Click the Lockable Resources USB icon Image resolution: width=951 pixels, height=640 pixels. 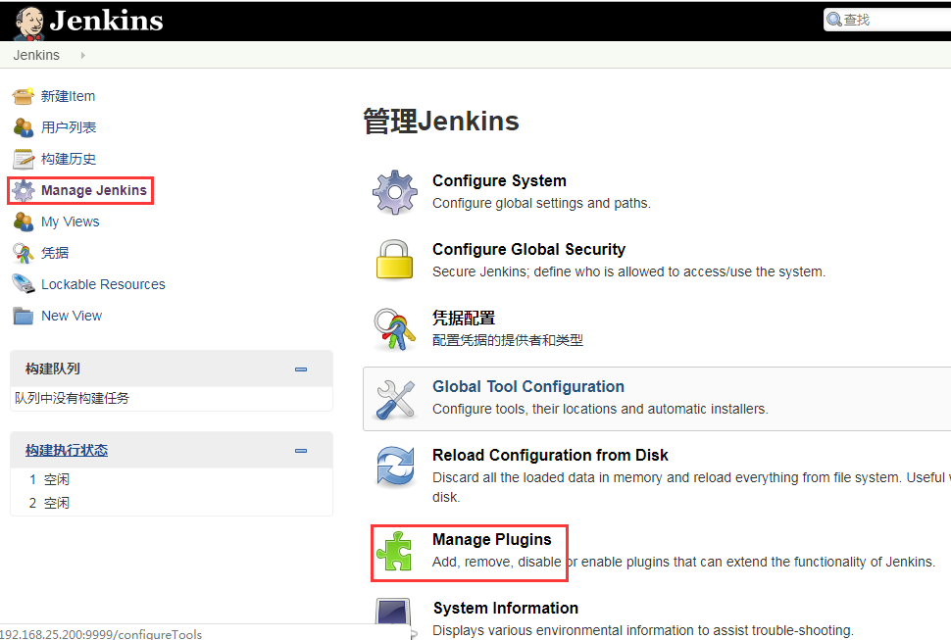coord(24,284)
